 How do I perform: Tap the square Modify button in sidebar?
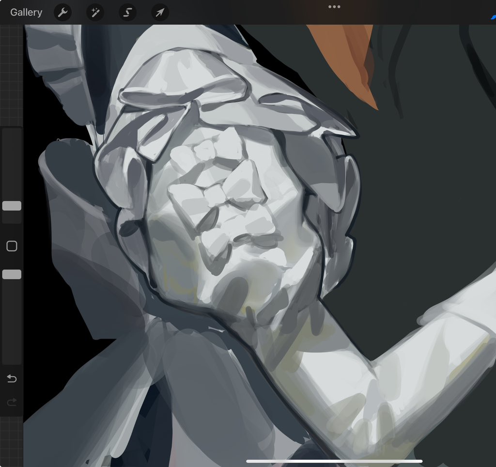pyautogui.click(x=12, y=246)
